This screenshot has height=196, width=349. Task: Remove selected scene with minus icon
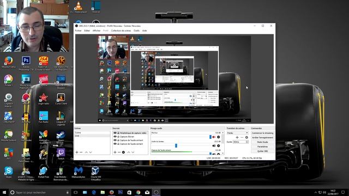[81, 152]
